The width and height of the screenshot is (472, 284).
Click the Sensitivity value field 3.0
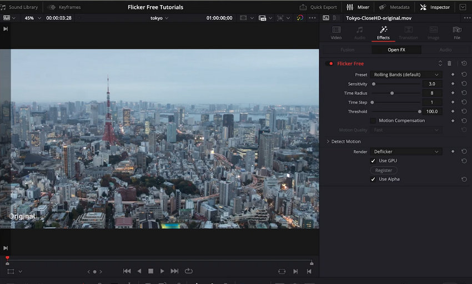[432, 84]
